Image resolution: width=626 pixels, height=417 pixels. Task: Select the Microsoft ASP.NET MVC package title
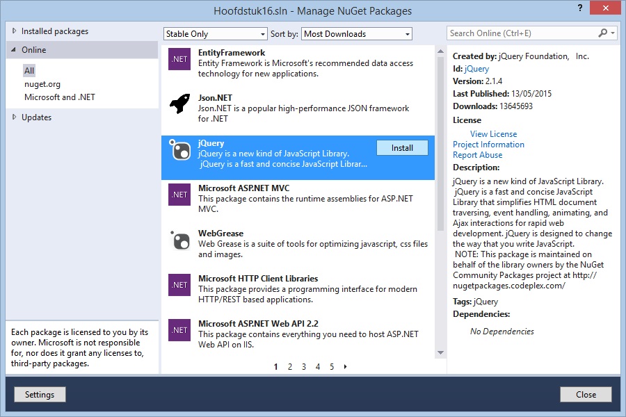tap(244, 188)
